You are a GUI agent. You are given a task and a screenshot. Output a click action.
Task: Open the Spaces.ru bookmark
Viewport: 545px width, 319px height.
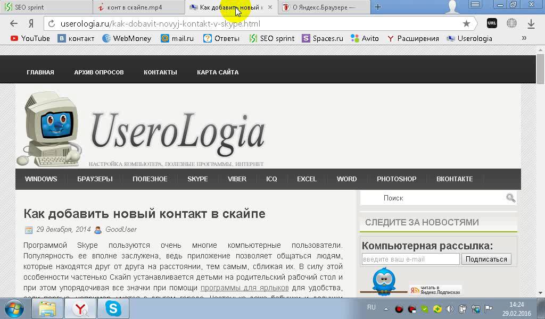click(323, 38)
